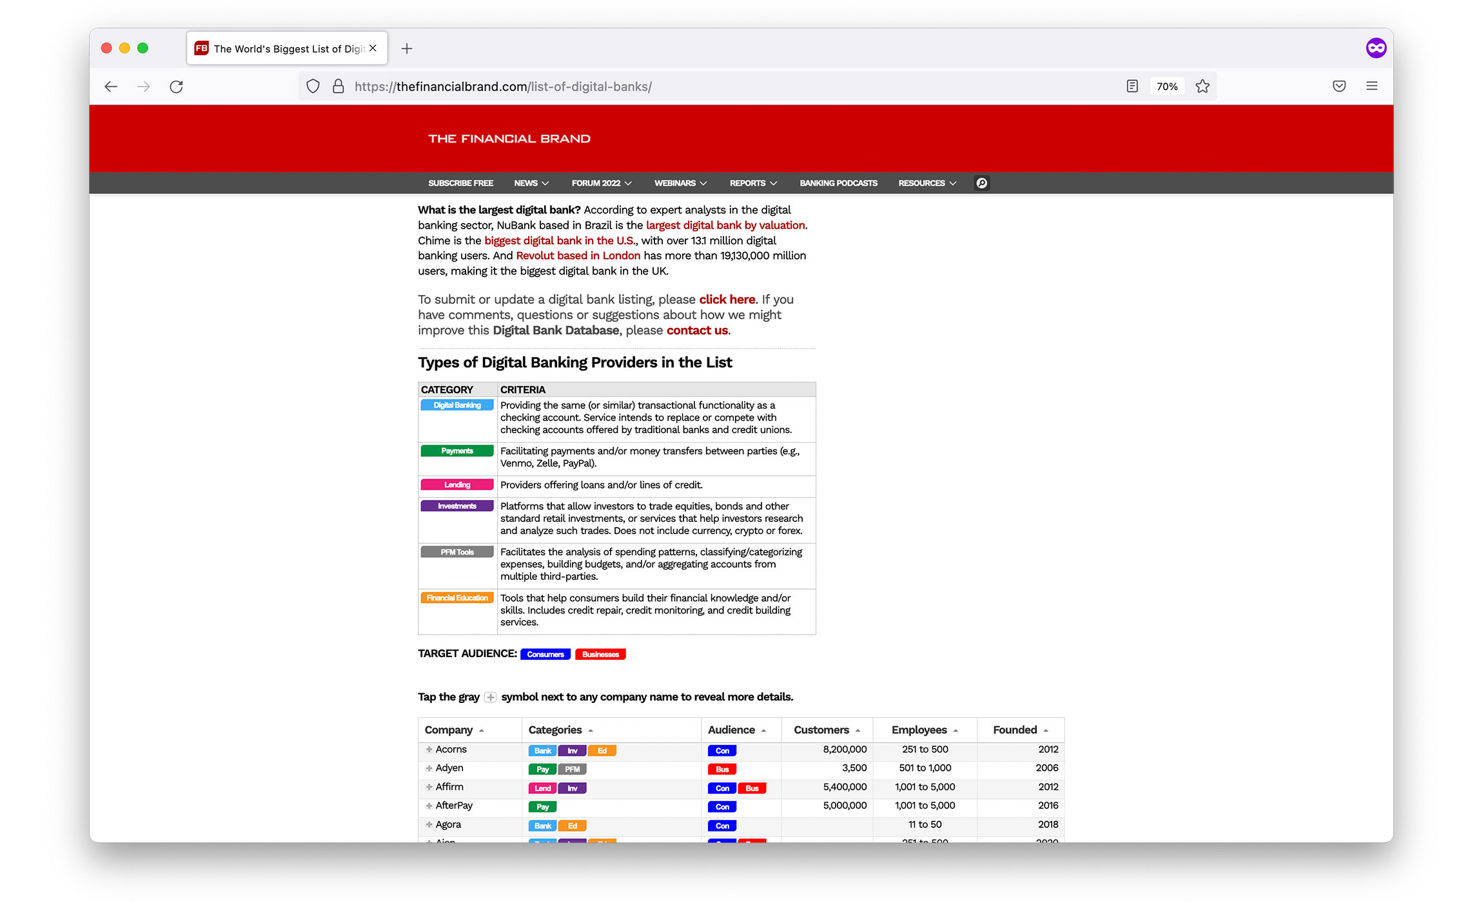Screen dimensions: 1483x902
Task: Open the tracking protection shield icon
Action: click(x=313, y=86)
